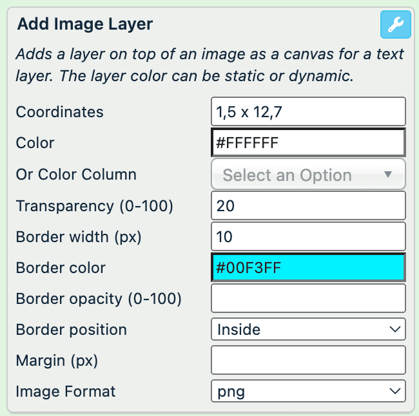Focus the Transparency value field
419x416 pixels.
[308, 206]
